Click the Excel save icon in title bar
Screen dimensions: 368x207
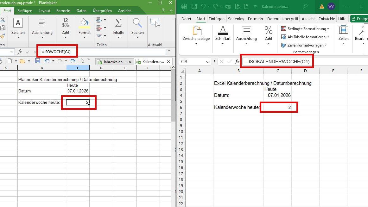(194, 6)
